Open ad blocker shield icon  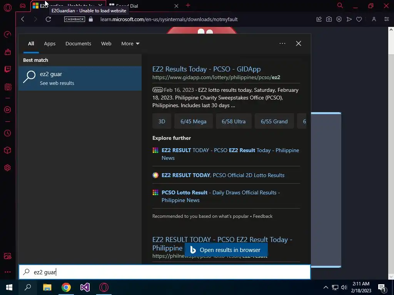(x=339, y=19)
